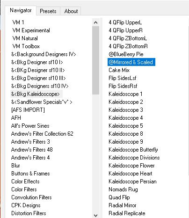
Task: Select VM Toolbox in the category list
Action: pyautogui.click(x=26, y=46)
